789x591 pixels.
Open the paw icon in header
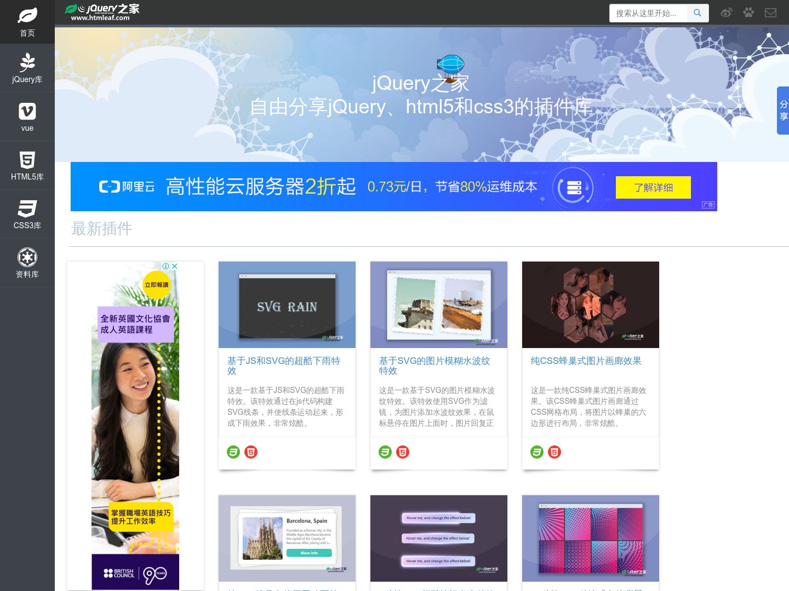pos(748,13)
